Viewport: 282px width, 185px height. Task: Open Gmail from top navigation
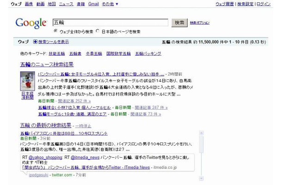point(93,4)
